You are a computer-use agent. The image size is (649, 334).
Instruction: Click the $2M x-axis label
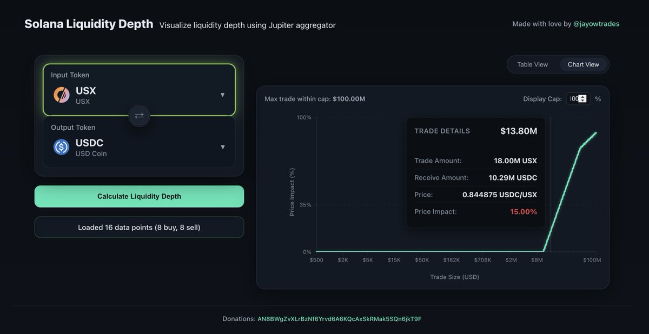click(x=511, y=260)
